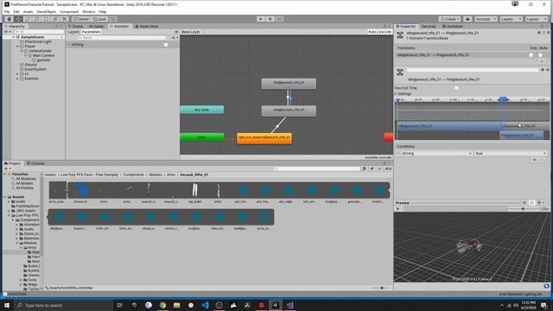The width and height of the screenshot is (553, 311).
Task: Open the condition value true dropdown
Action: coord(511,154)
